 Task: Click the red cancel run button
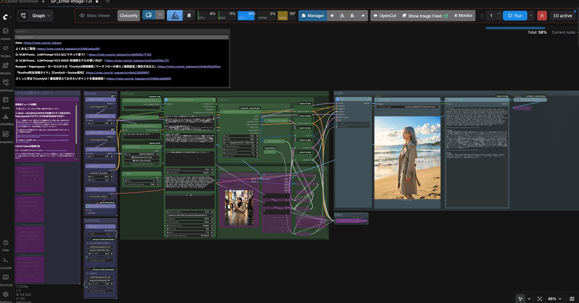[542, 16]
